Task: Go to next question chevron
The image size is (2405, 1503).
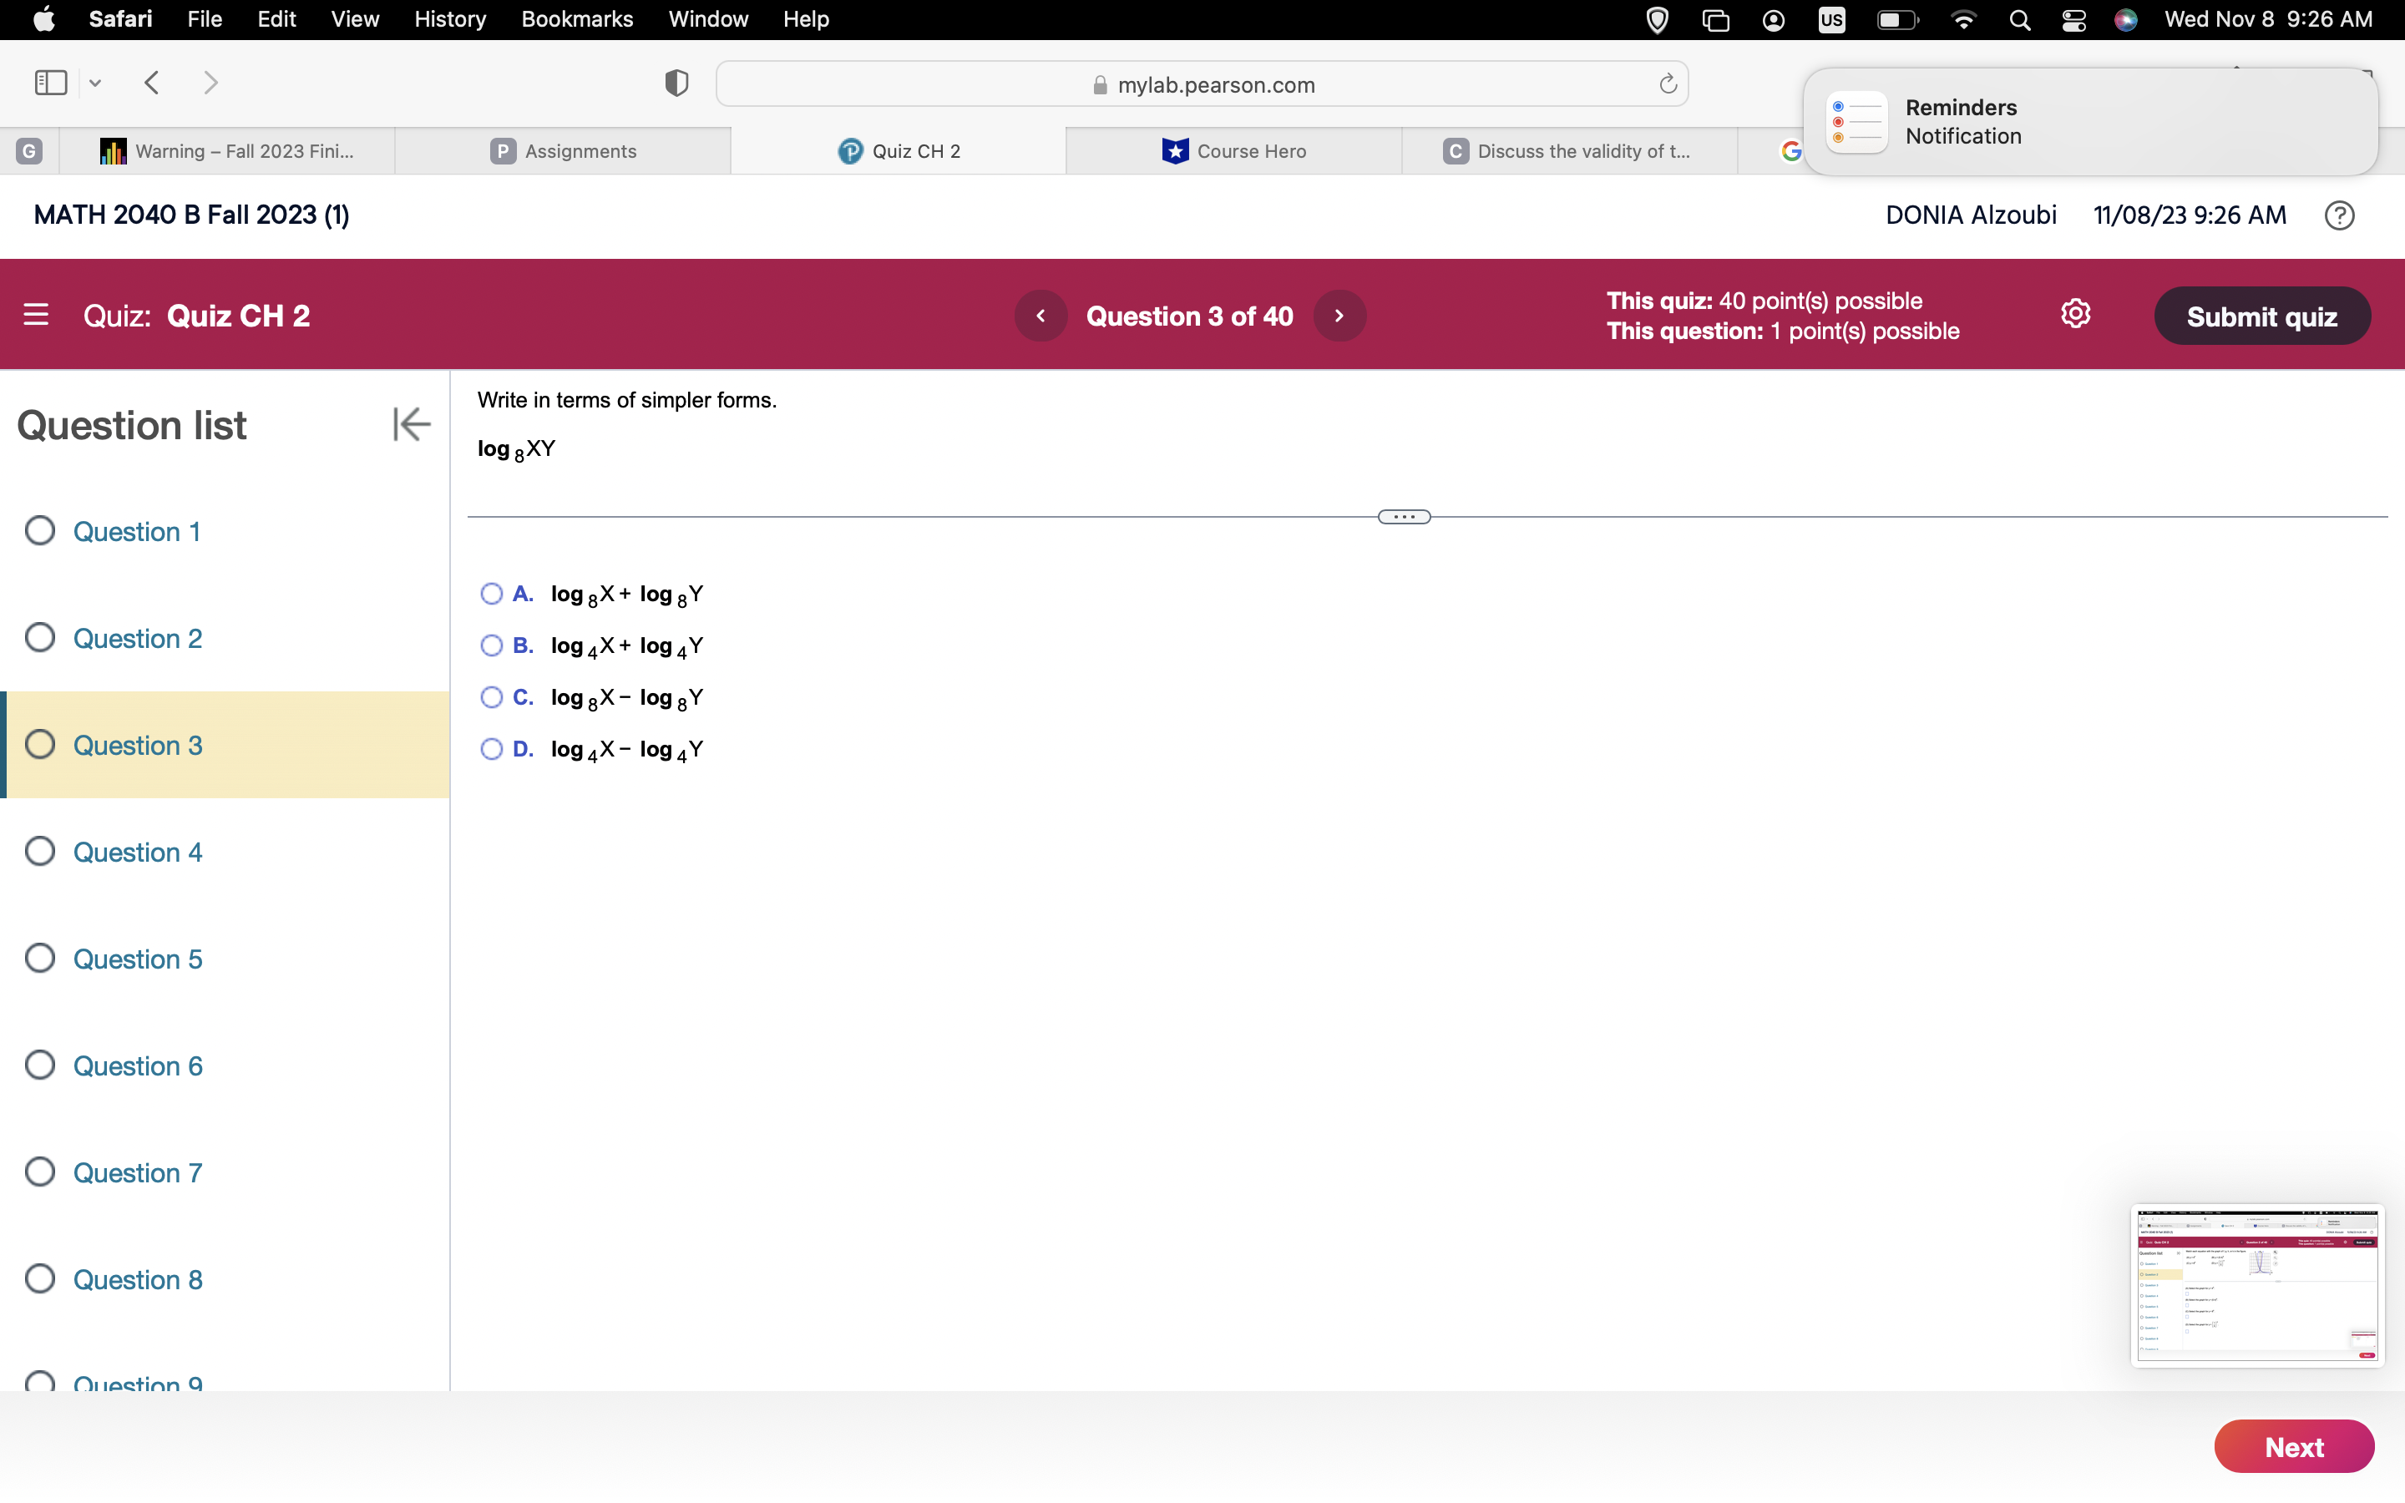Action: (x=1339, y=316)
